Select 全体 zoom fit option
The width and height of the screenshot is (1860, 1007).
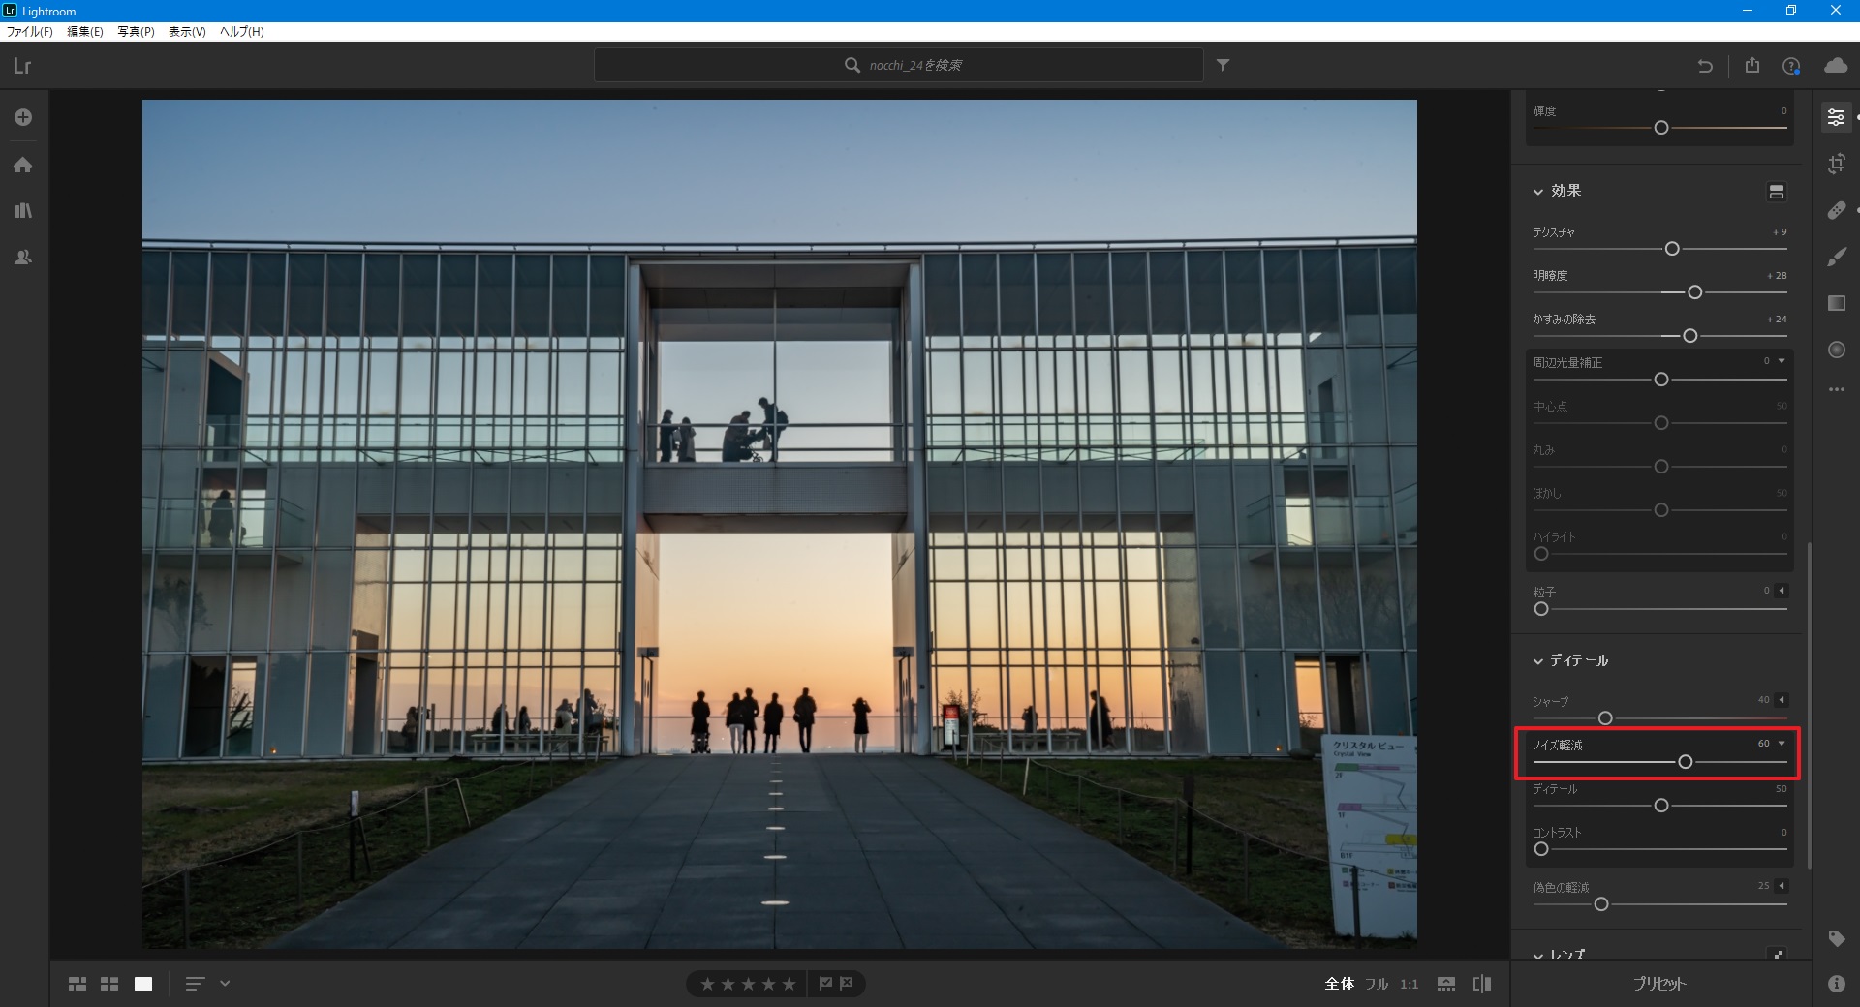[x=1339, y=984]
